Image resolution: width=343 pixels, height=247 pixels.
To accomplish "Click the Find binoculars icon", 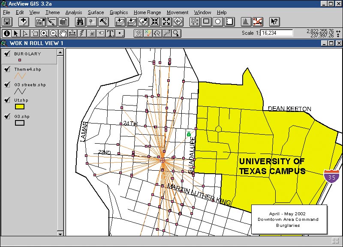I will click(80, 22).
